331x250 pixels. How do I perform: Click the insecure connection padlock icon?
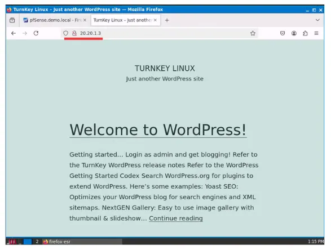[x=74, y=33]
